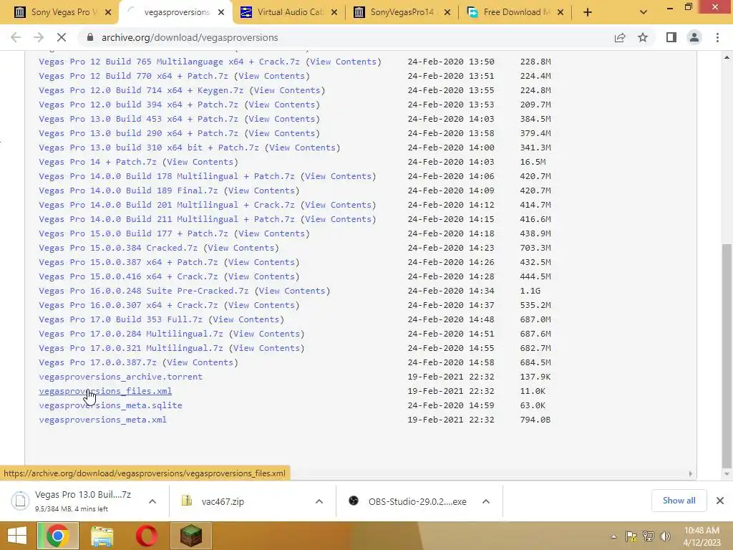Bookmark this page with star icon
Viewport: 733px width, 550px height.
point(643,37)
